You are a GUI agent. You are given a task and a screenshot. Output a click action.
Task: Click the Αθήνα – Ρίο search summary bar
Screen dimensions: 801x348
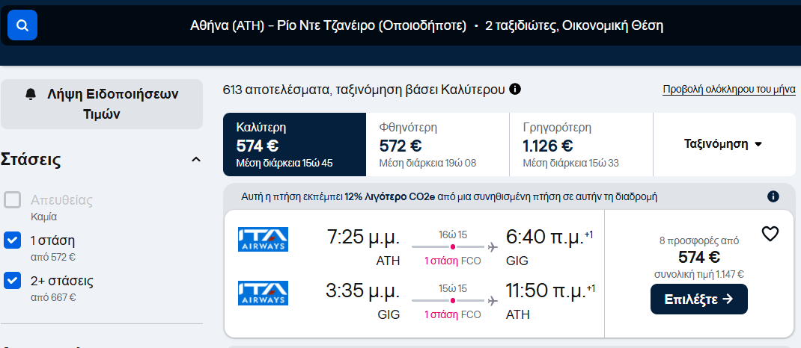(x=426, y=26)
